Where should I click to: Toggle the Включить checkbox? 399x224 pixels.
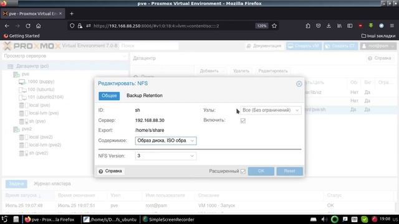point(243,121)
